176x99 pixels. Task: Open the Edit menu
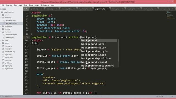[3, 5]
